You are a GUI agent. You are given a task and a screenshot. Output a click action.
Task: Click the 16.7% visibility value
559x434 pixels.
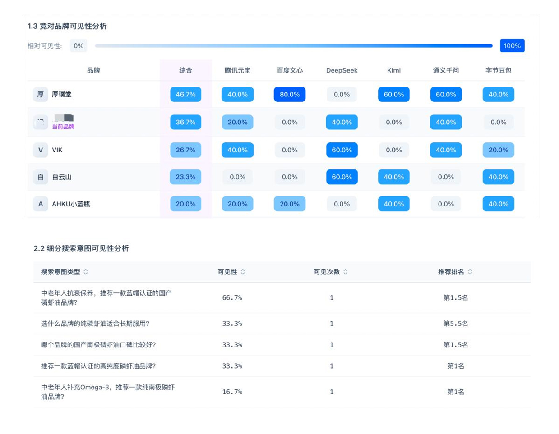point(232,392)
